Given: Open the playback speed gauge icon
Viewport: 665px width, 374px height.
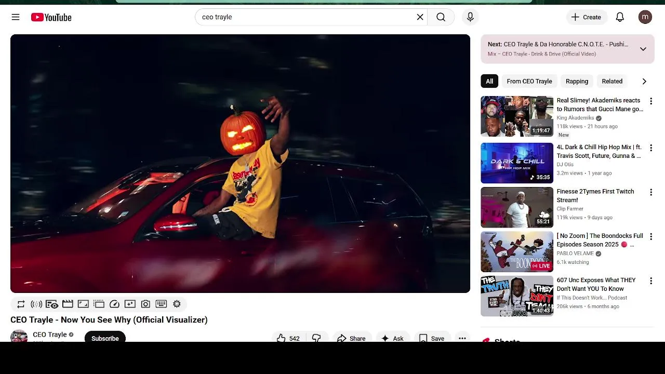Looking at the screenshot, I should [114, 304].
